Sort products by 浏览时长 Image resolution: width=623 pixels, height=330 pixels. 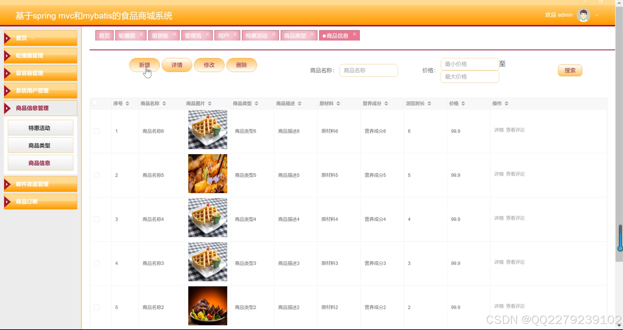[430, 104]
